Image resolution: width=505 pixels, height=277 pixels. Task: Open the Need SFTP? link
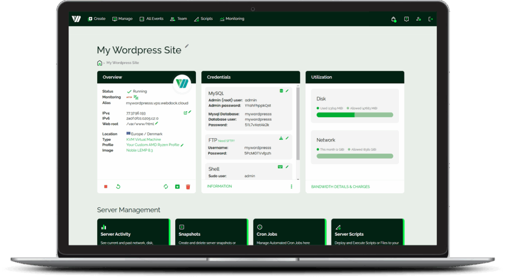click(x=227, y=141)
